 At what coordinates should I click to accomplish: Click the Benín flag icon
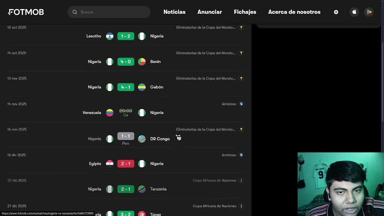click(x=142, y=61)
